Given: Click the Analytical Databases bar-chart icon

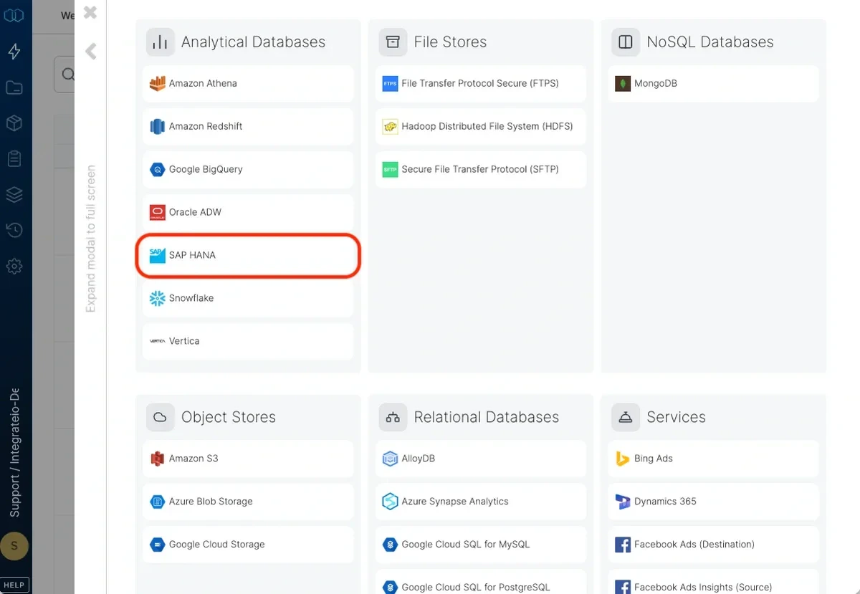Looking at the screenshot, I should tap(160, 41).
